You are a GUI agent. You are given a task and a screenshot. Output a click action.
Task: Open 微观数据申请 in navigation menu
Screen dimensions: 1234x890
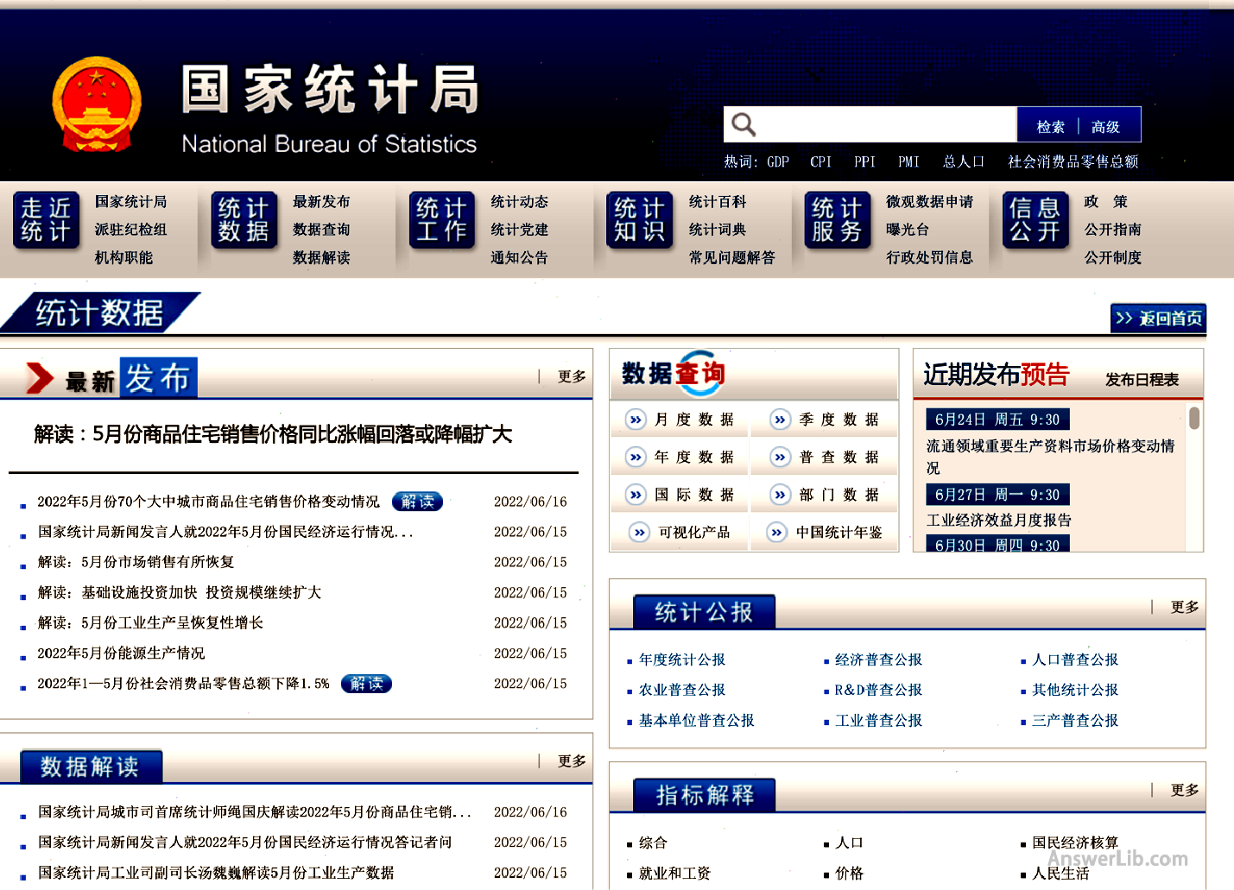[929, 201]
